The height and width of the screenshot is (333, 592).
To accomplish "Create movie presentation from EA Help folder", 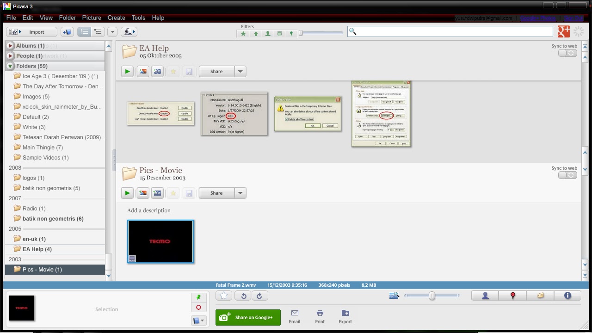I will click(157, 71).
